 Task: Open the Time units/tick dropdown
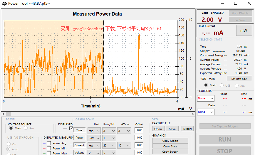[x=109, y=131]
